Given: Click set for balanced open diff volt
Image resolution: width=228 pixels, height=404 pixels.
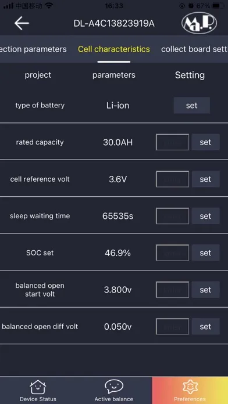Looking at the screenshot, I should (x=205, y=326).
